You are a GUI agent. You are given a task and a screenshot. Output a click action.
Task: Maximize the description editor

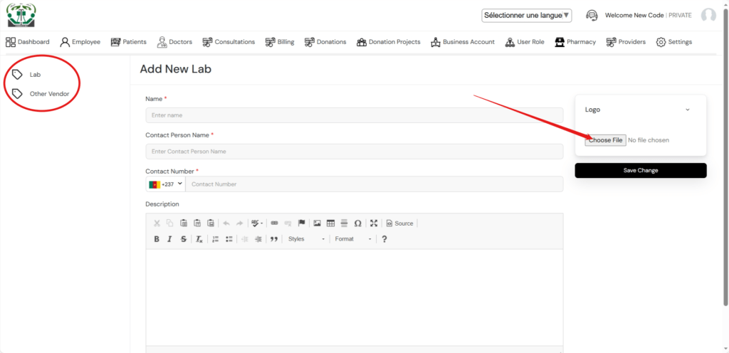[374, 223]
